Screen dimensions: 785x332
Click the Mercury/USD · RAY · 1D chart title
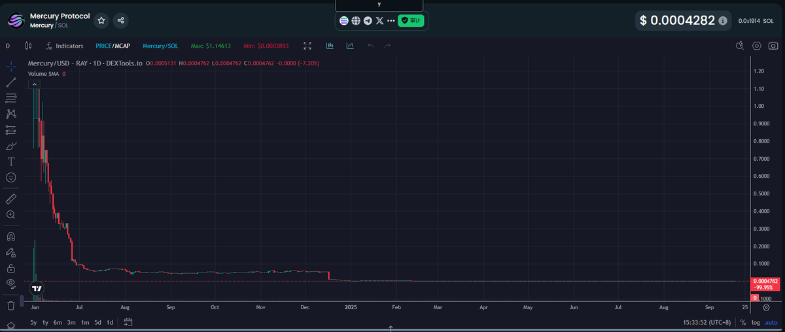point(85,63)
